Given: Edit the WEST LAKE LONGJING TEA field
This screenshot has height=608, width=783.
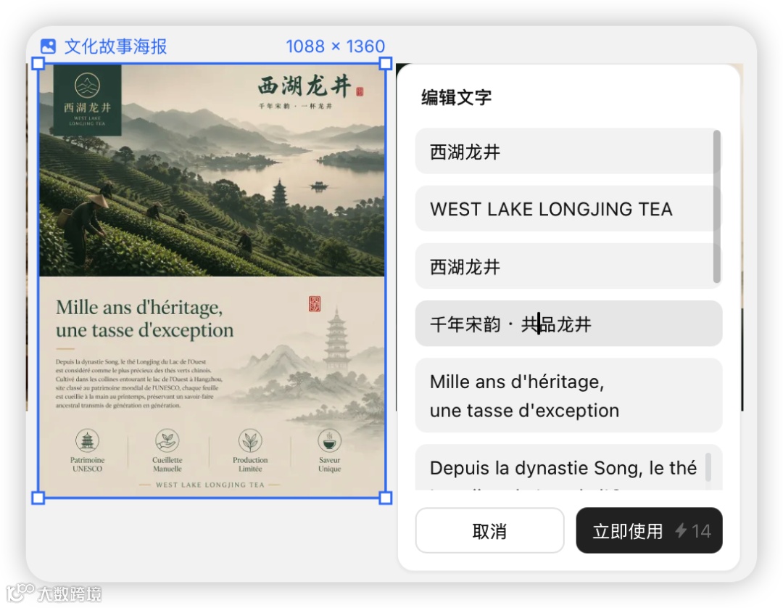Looking at the screenshot, I should coord(568,209).
